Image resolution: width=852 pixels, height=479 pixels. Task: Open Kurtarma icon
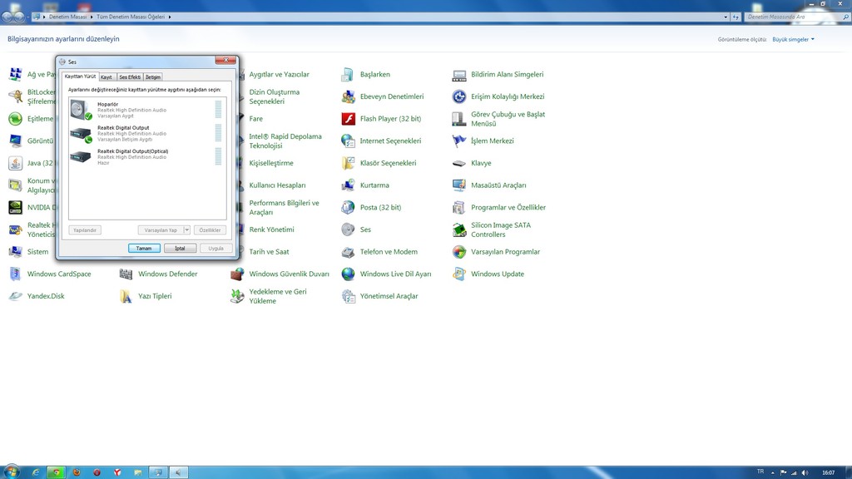point(348,185)
